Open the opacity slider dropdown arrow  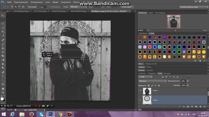[188, 81]
